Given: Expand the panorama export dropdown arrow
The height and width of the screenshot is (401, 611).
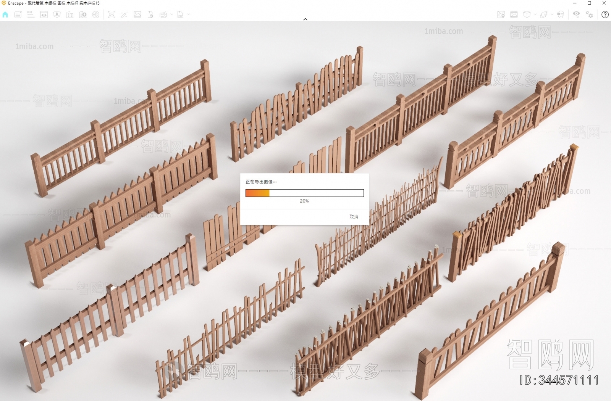Looking at the screenshot, I should click(x=172, y=15).
